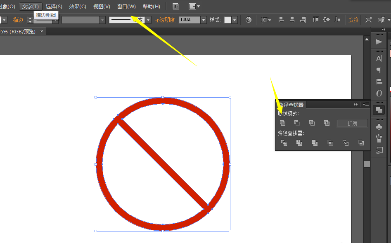Apply the Exclude shape mode
391x243 pixels.
pos(327,123)
